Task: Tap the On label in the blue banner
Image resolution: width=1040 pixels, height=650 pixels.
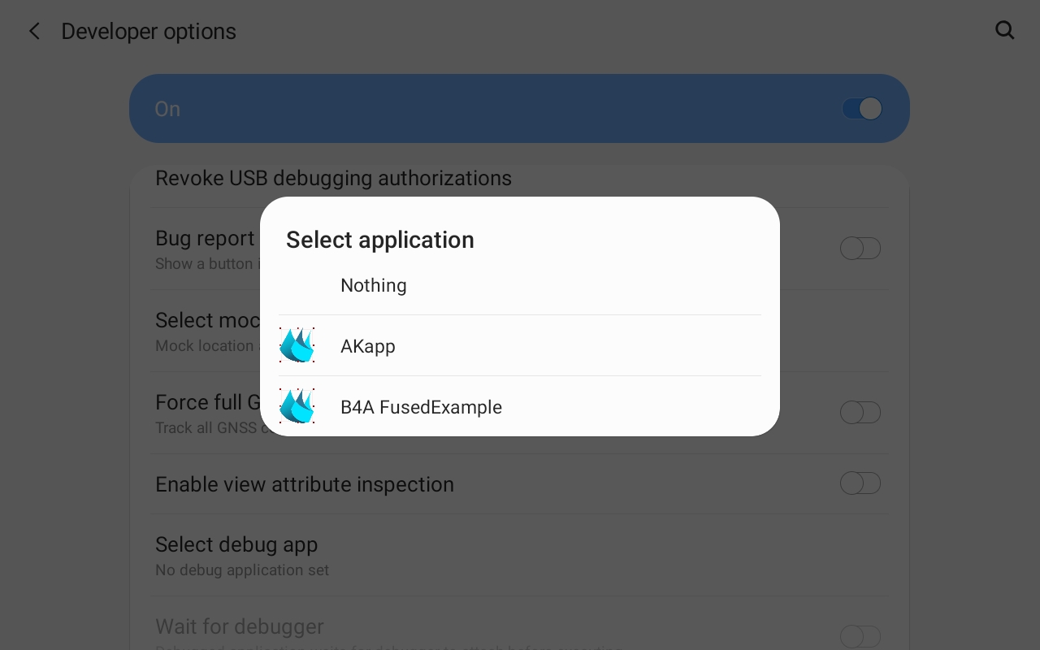Action: point(167,108)
